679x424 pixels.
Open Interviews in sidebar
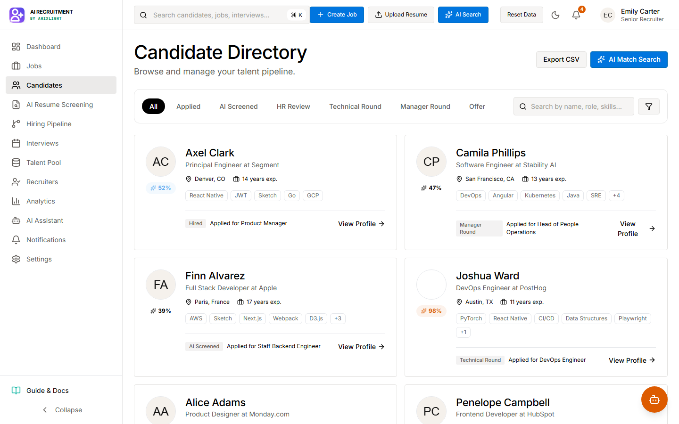[x=61, y=143]
